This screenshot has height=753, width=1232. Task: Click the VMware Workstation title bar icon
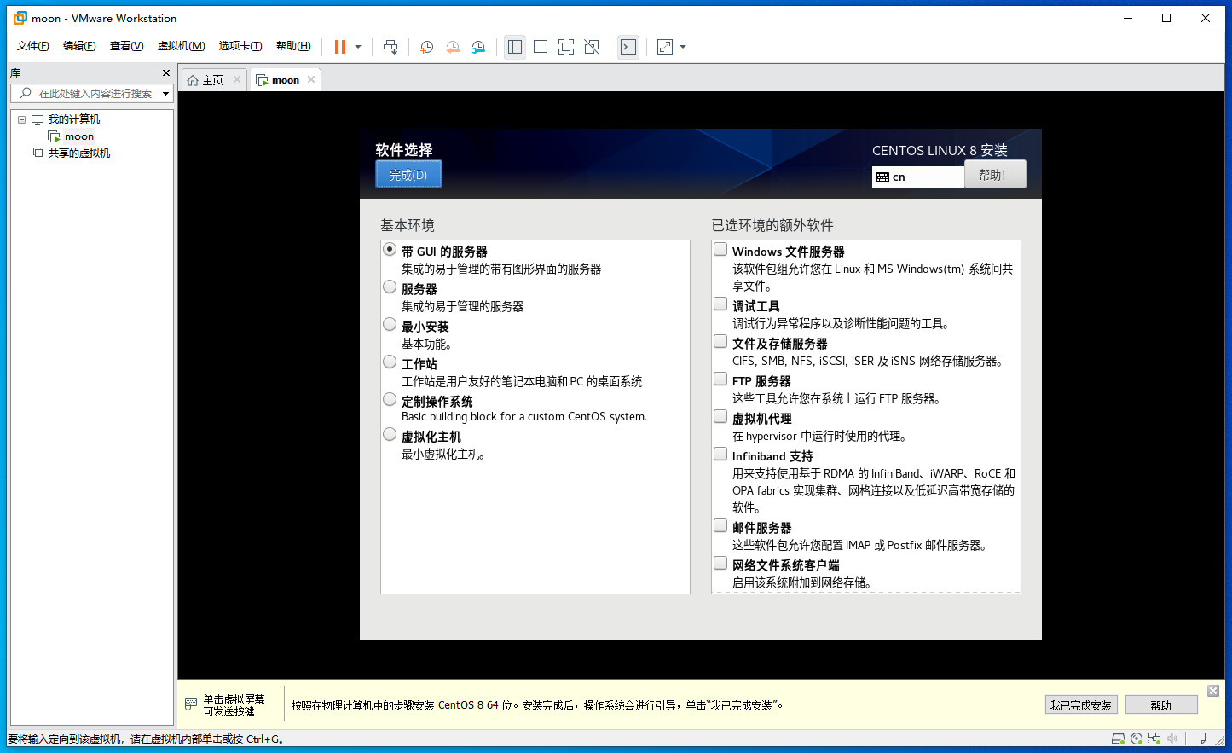pos(20,18)
